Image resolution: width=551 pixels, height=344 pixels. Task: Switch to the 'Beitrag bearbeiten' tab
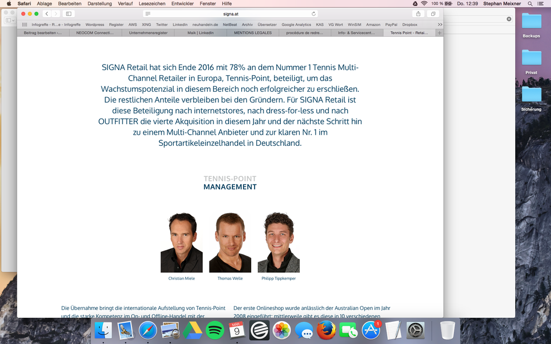pos(43,33)
